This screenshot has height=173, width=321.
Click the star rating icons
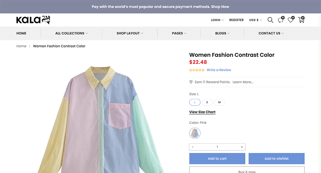(197, 70)
